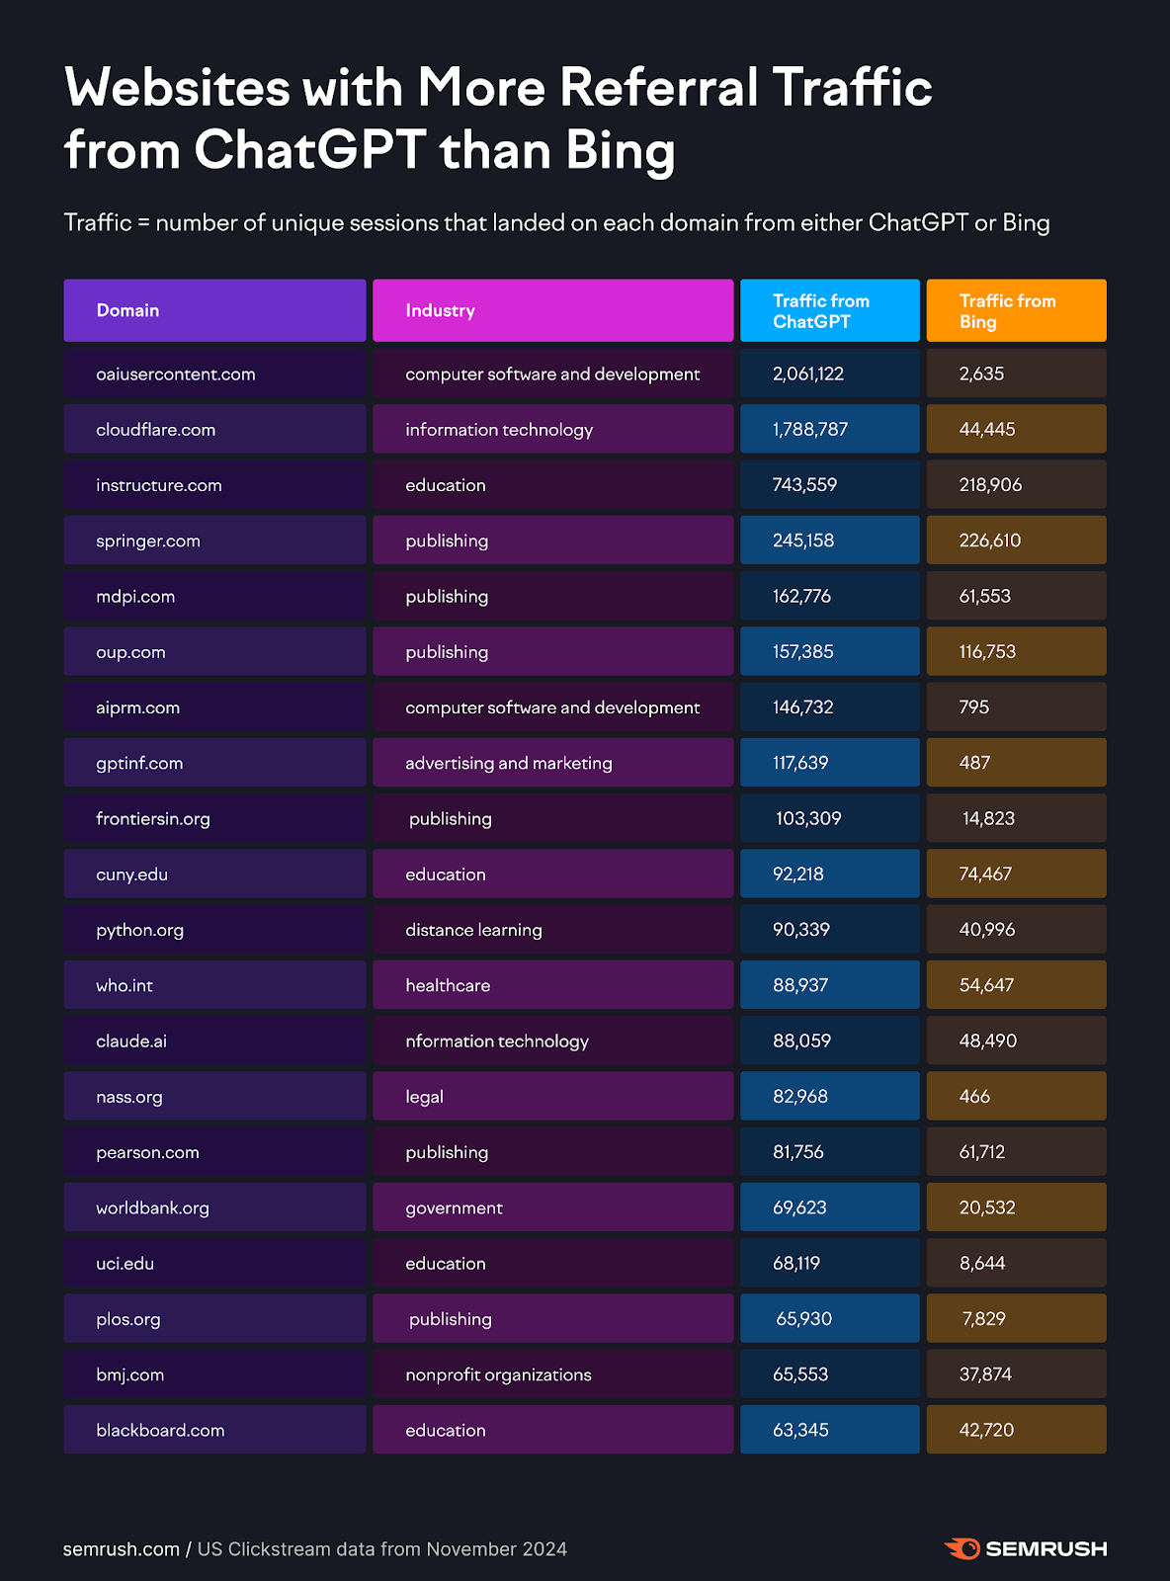Click the US Clickstream data footer note
The image size is (1170, 1581).
pos(382,1549)
